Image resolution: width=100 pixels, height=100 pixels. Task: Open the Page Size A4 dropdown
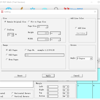click(x=47, y=27)
